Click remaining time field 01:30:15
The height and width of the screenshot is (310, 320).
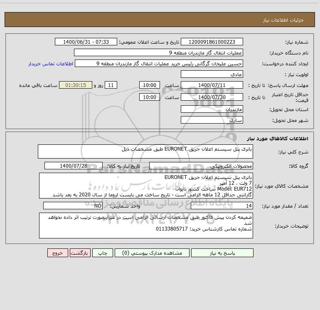tap(76, 85)
